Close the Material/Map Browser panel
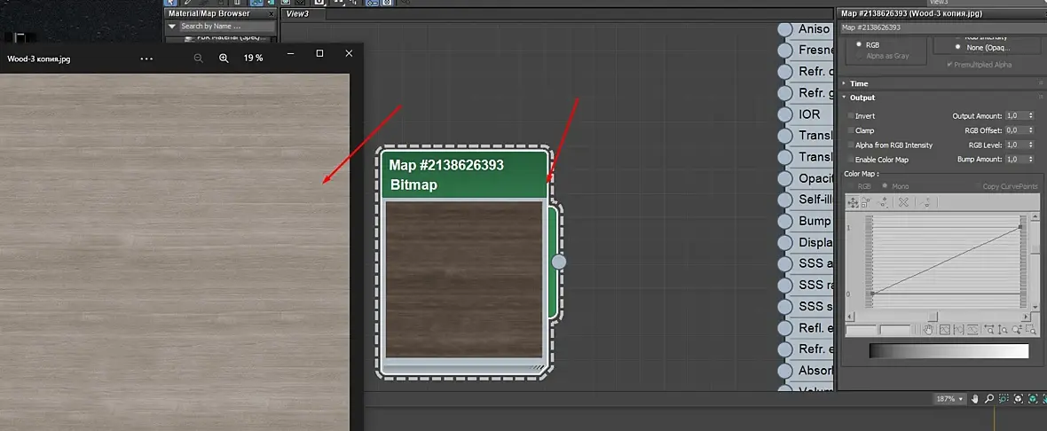Screen dimensions: 1047x431 (x=272, y=13)
